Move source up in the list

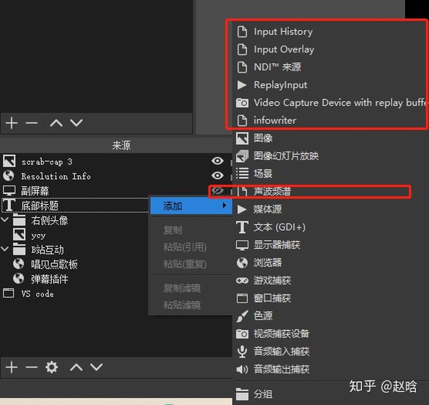point(76,367)
